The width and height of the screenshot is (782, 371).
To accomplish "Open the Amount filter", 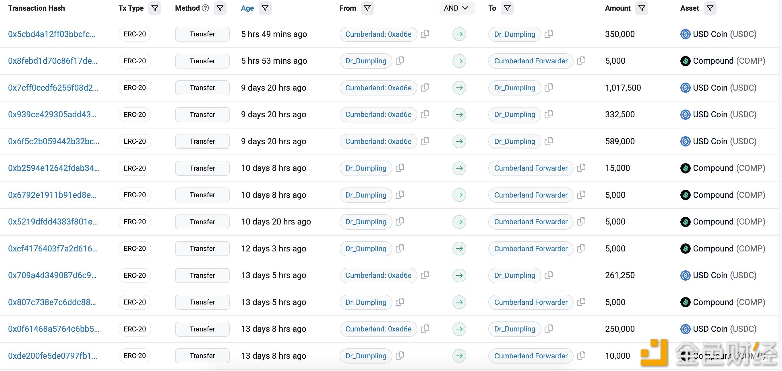I will tap(642, 8).
